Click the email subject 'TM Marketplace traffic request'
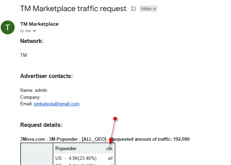The height and width of the screenshot is (165, 231). pyautogui.click(x=73, y=9)
